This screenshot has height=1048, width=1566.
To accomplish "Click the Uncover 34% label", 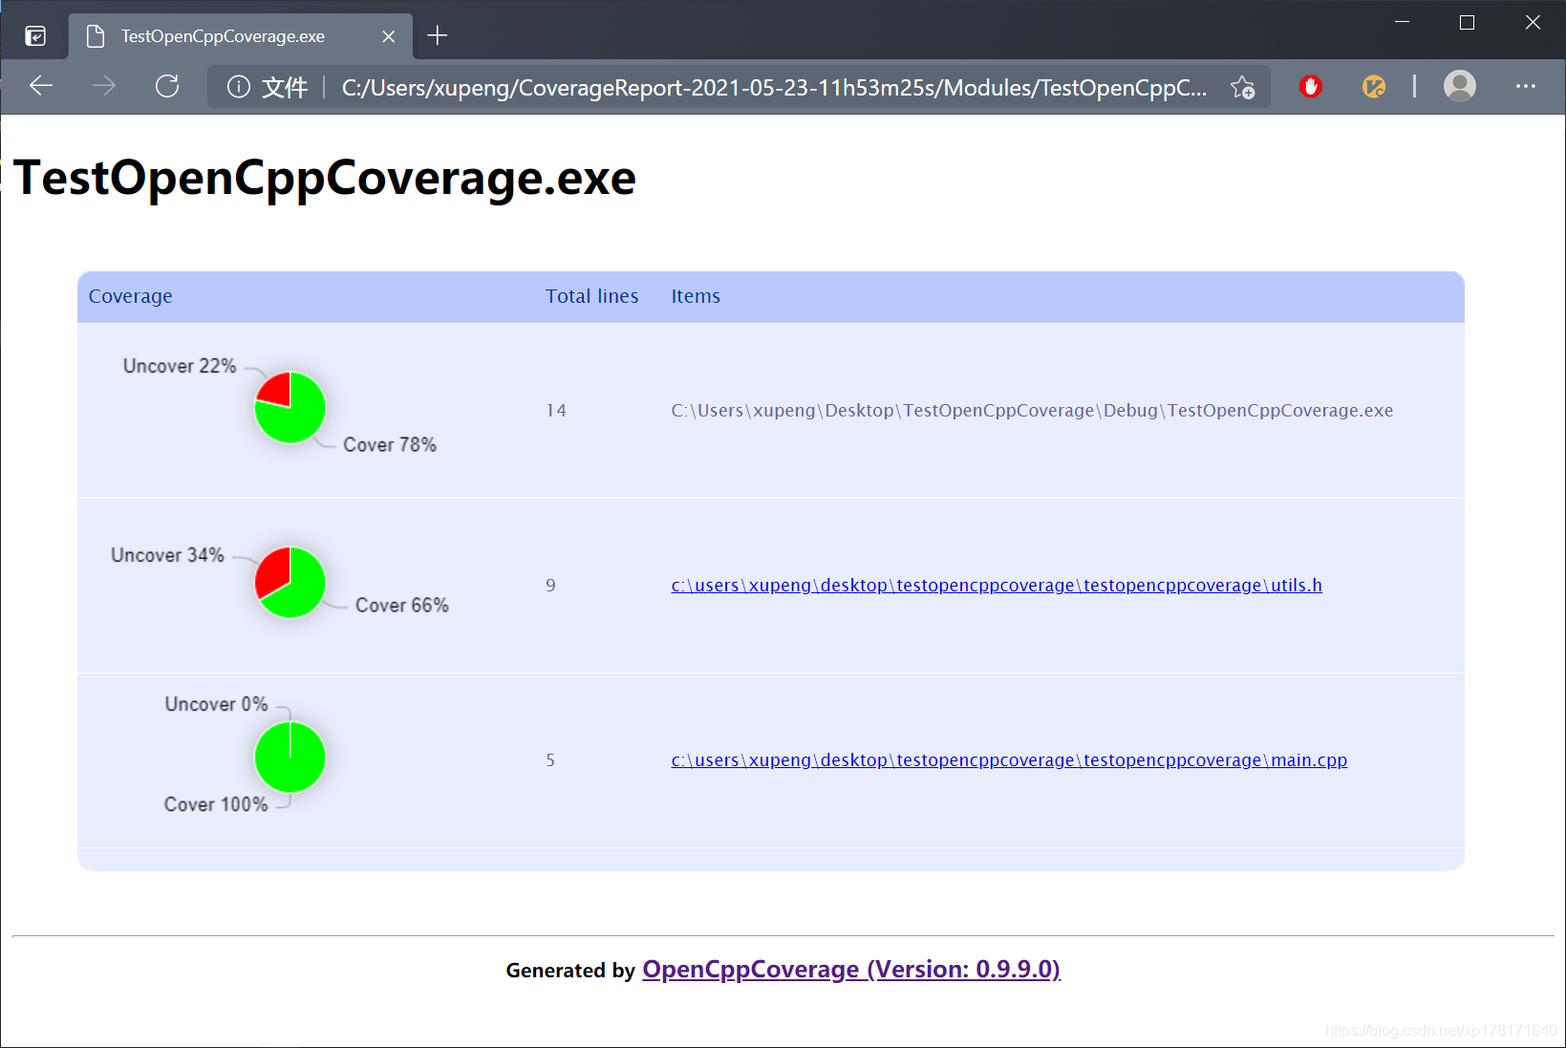I will pos(167,556).
